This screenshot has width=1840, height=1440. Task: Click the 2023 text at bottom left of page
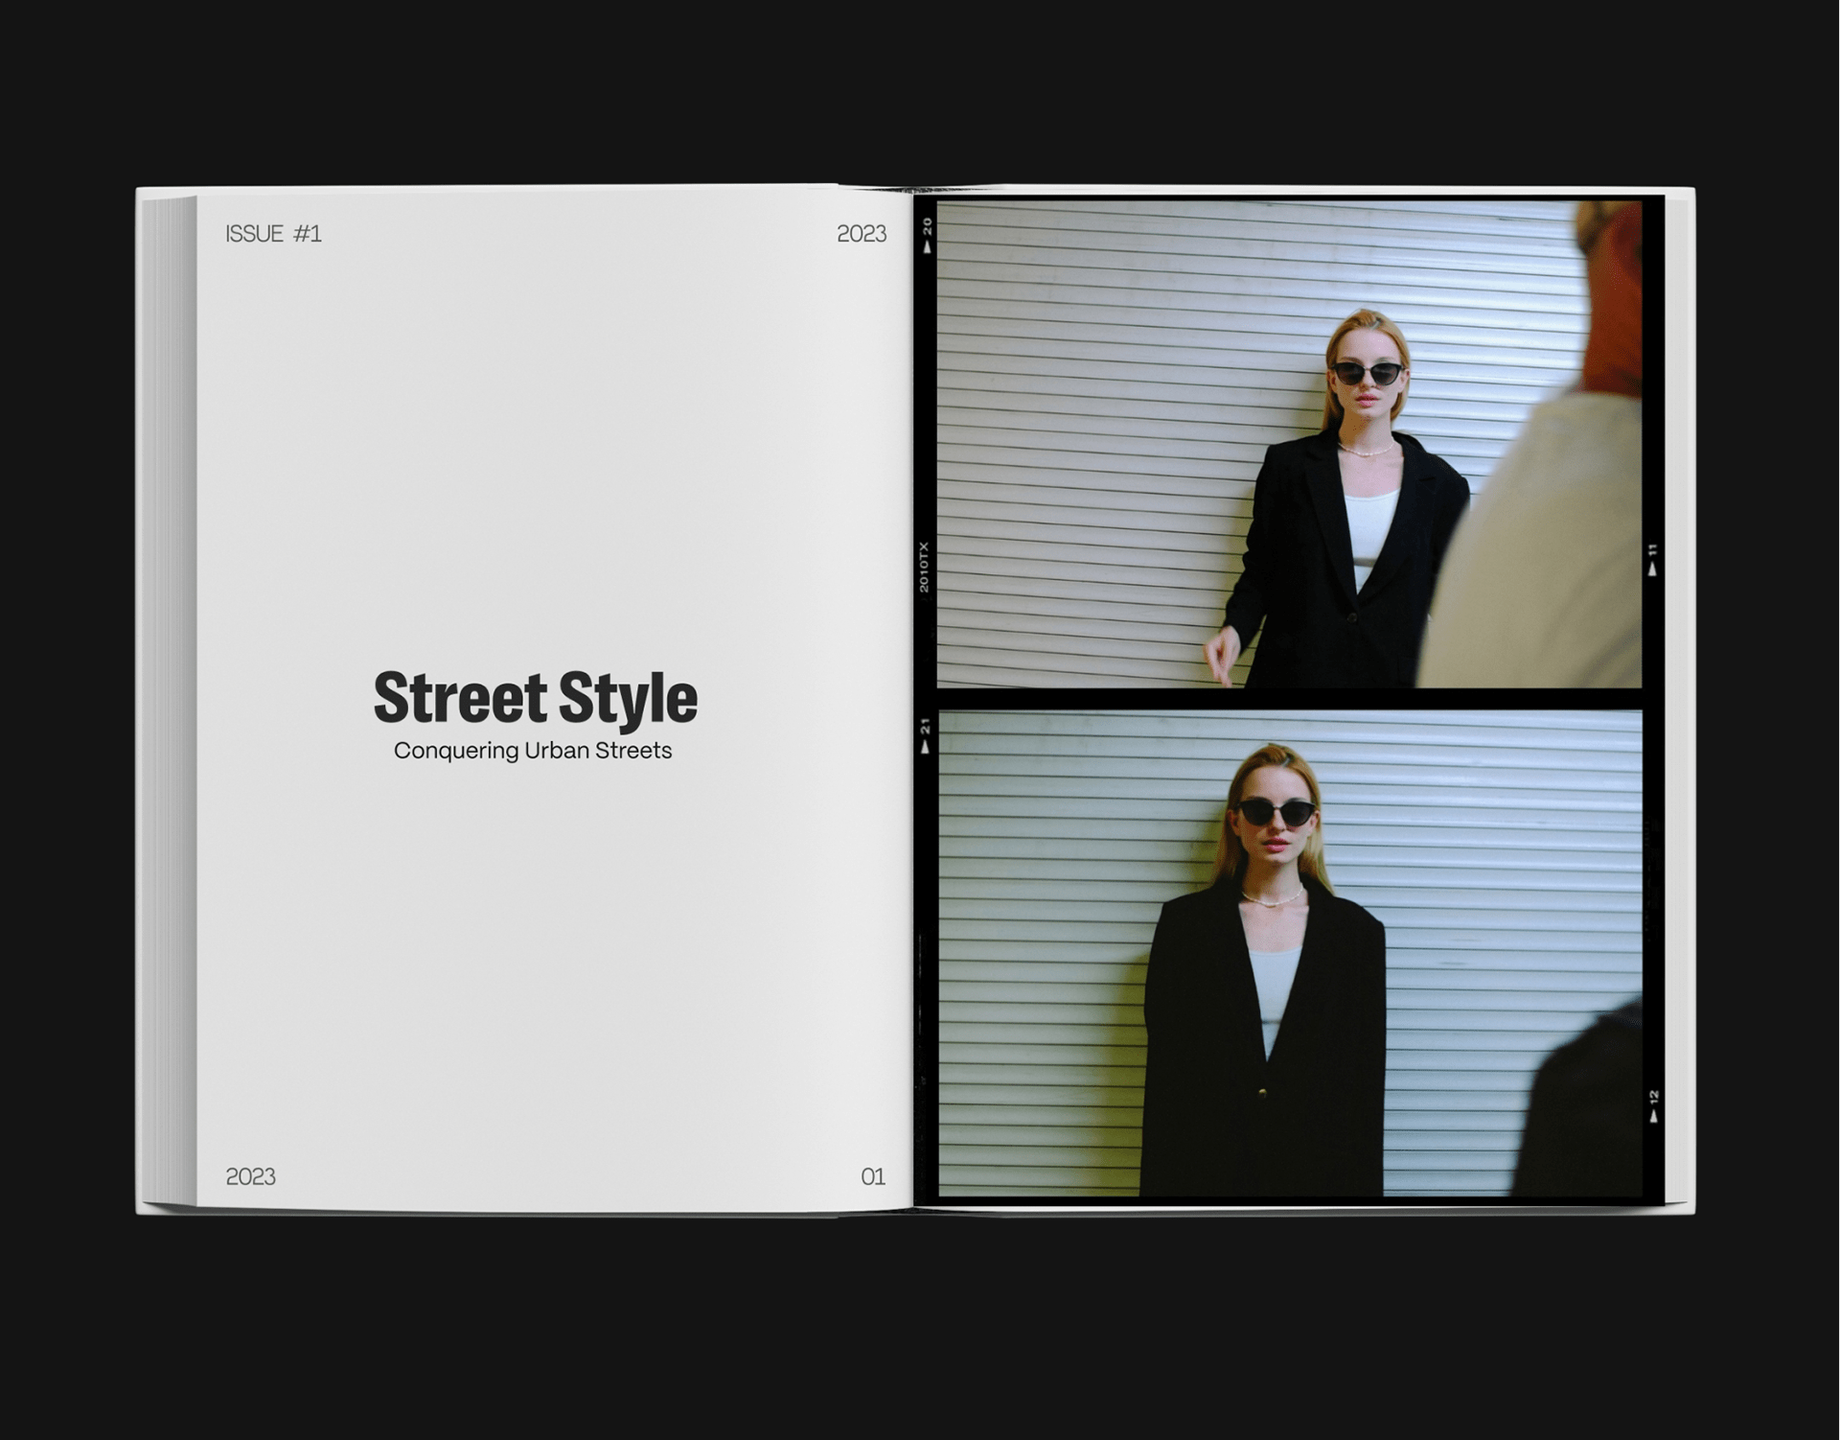(250, 1176)
